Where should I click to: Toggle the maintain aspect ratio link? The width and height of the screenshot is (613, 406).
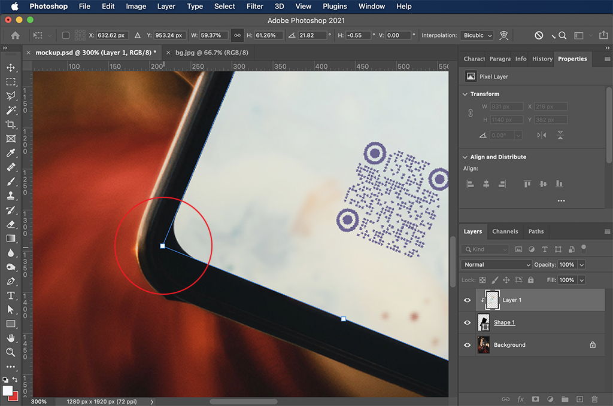(x=237, y=35)
